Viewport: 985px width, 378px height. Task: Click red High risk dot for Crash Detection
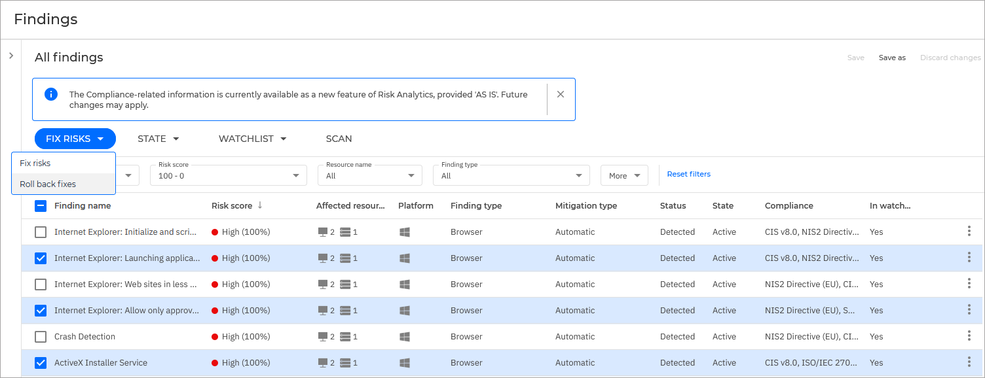click(215, 337)
